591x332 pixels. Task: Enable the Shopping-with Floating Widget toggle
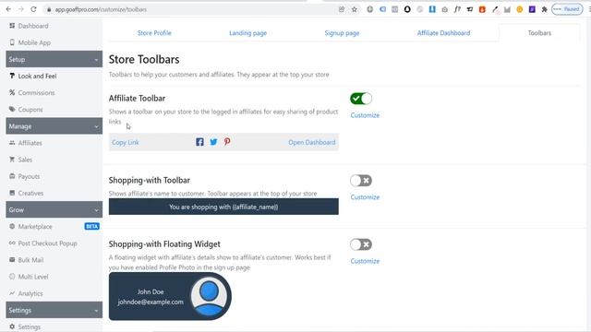[361, 244]
